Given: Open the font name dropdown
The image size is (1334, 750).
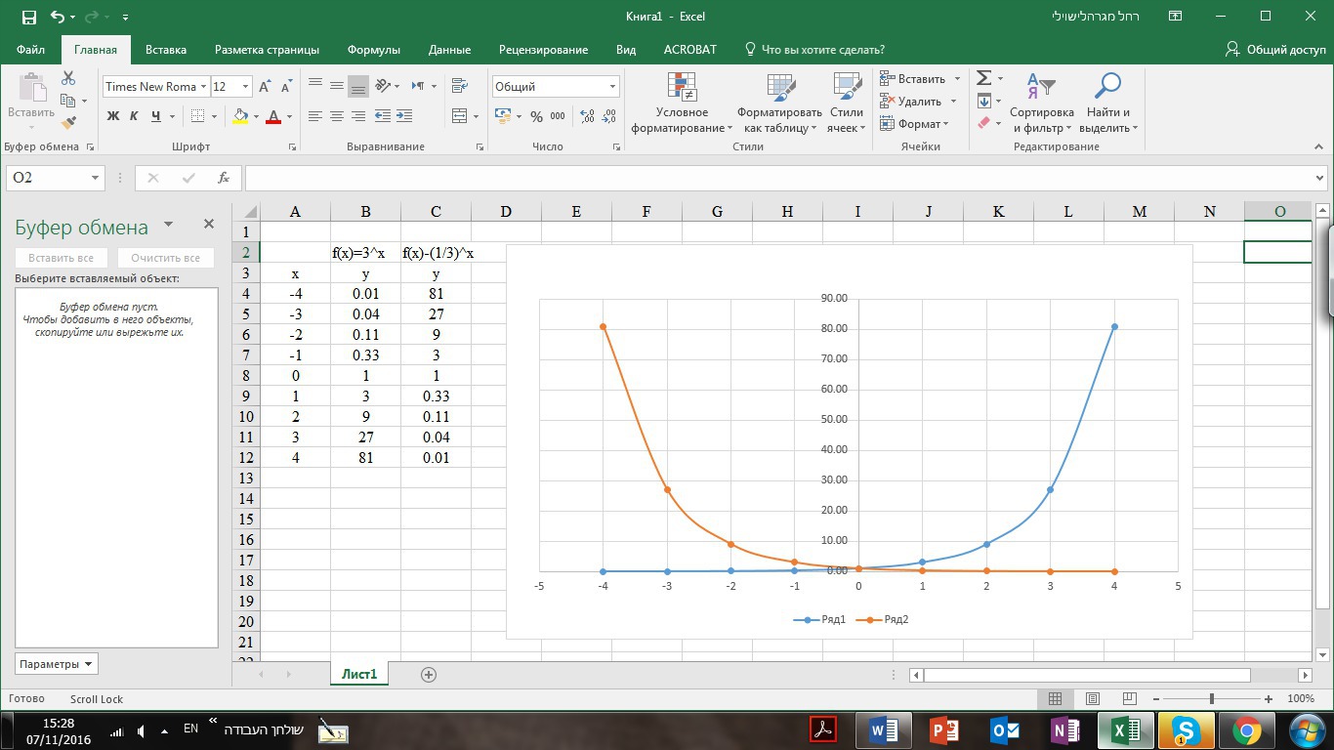Looking at the screenshot, I should (x=204, y=86).
